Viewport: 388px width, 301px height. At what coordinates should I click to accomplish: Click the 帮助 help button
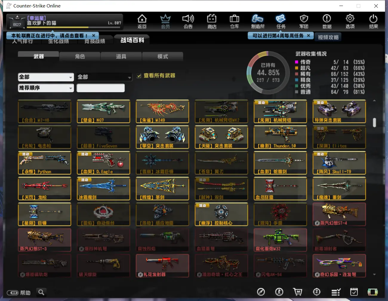[19, 293]
